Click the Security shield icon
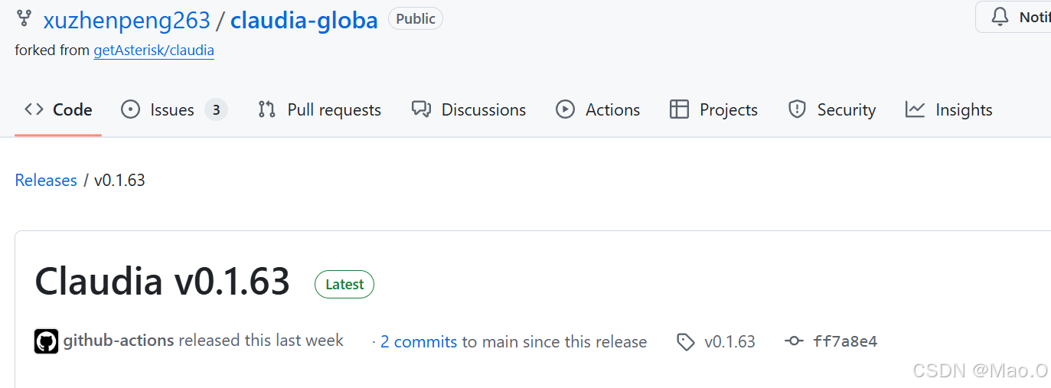The image size is (1051, 388). coord(797,109)
